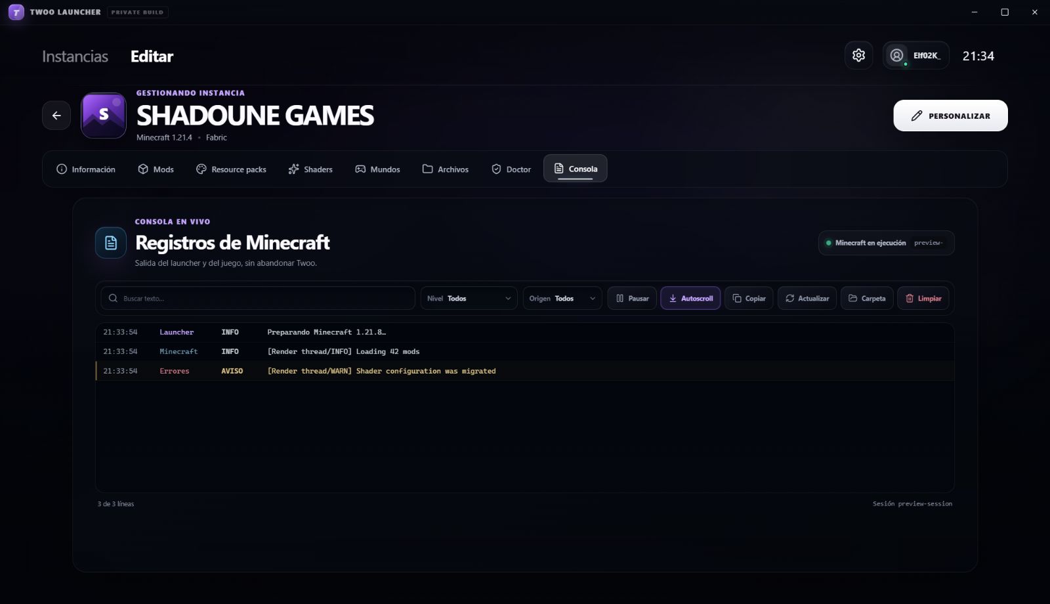Click the 21:34 clock display
Image resolution: width=1050 pixels, height=604 pixels.
[978, 56]
